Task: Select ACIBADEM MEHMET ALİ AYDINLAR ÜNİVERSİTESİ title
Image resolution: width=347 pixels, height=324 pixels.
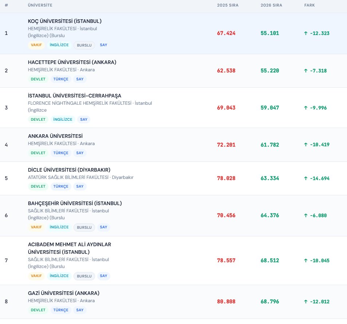Action: tap(70, 248)
